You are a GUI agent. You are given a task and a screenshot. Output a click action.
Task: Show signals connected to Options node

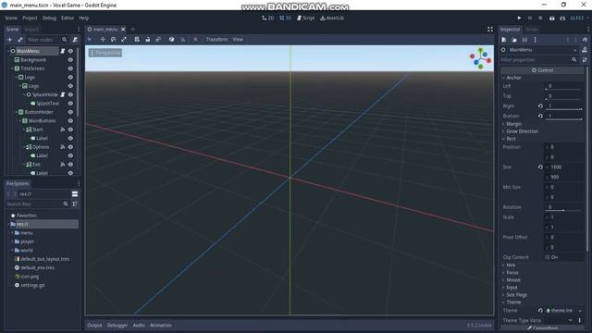(63, 147)
